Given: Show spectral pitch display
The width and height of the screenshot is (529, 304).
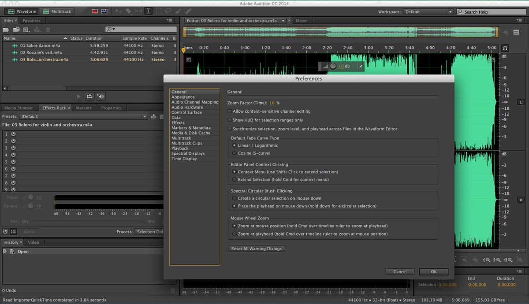Looking at the screenshot, I should pyautogui.click(x=104, y=11).
